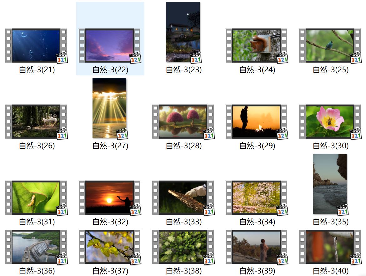Select the red sunset video 自然-3(32)

click(x=109, y=198)
